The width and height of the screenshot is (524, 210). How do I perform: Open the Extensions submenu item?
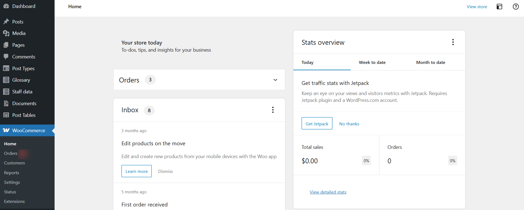pos(14,201)
